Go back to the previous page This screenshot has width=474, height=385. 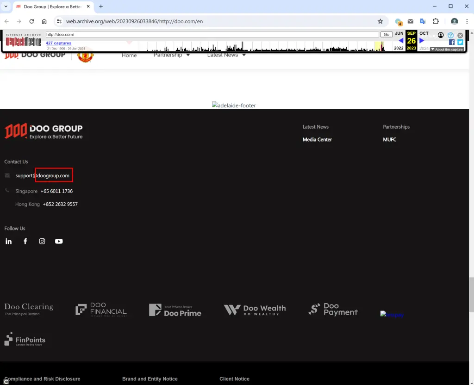[6, 21]
